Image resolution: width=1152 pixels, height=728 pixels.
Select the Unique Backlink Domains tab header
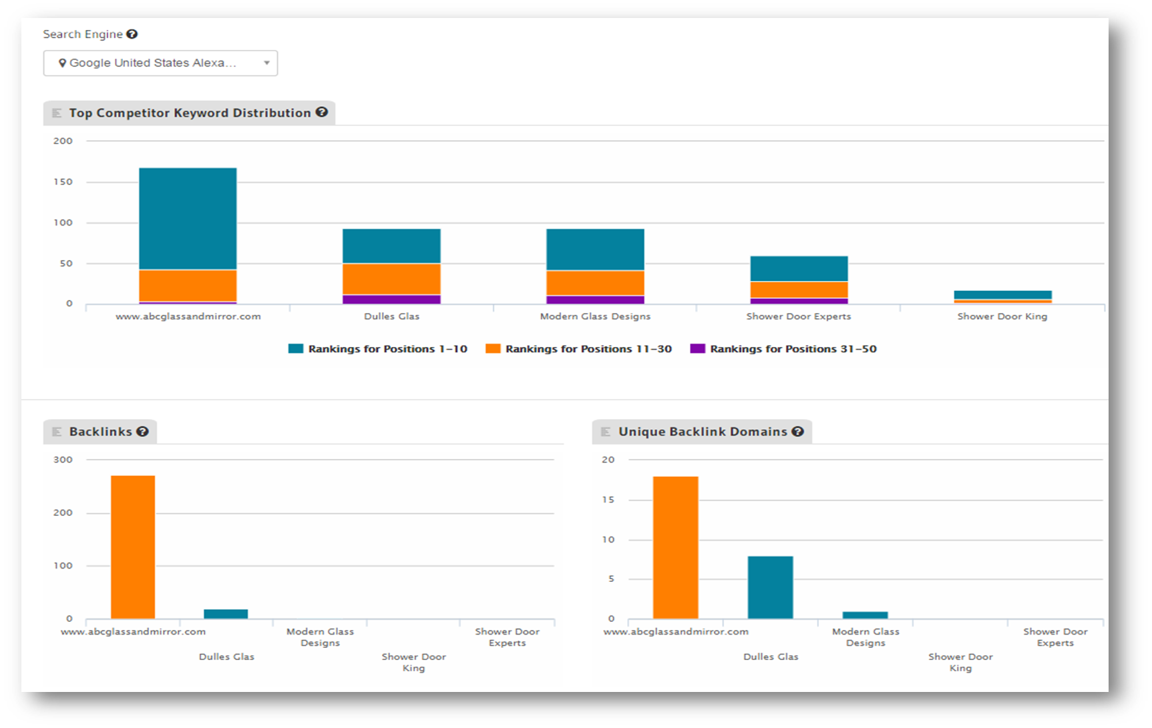pos(703,432)
